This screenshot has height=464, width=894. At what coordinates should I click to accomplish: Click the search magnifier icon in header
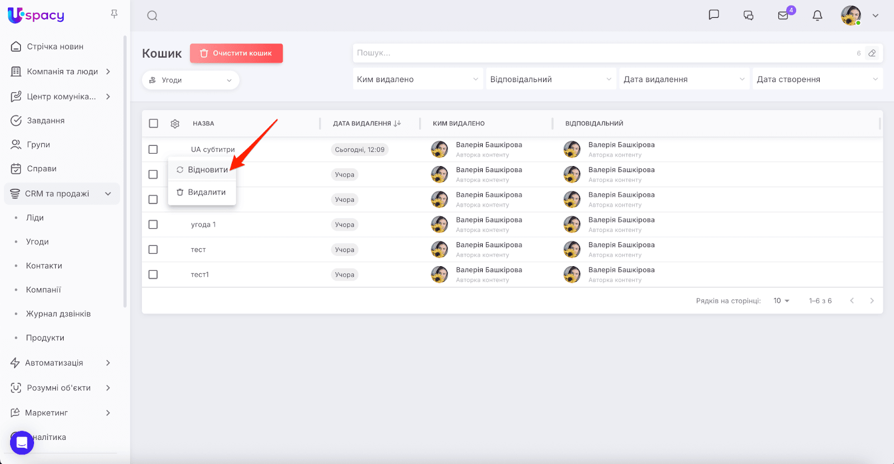coord(152,16)
